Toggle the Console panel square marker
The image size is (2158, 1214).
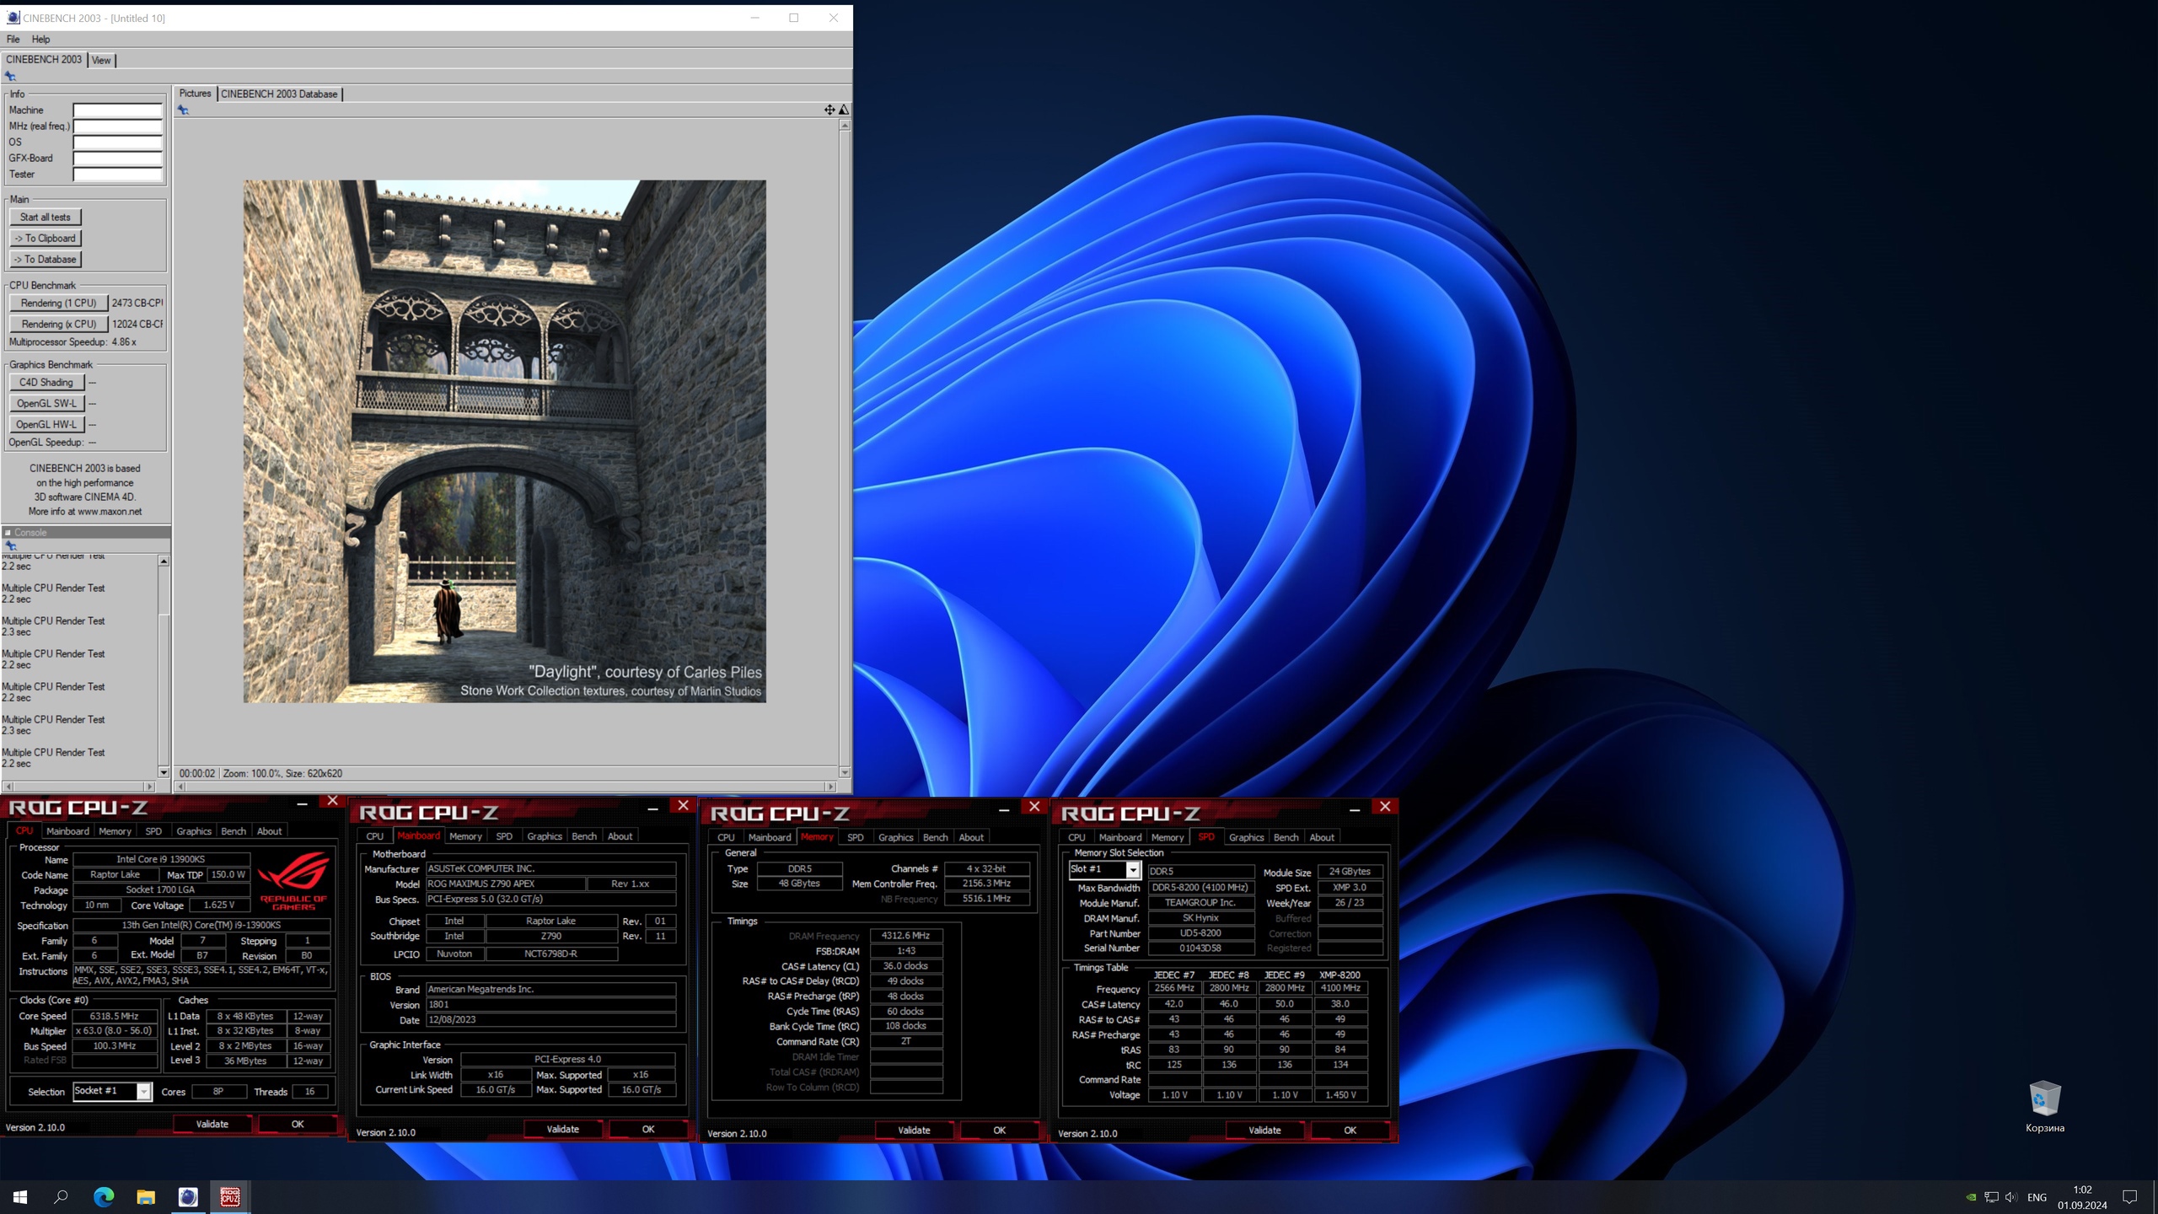pyautogui.click(x=8, y=533)
